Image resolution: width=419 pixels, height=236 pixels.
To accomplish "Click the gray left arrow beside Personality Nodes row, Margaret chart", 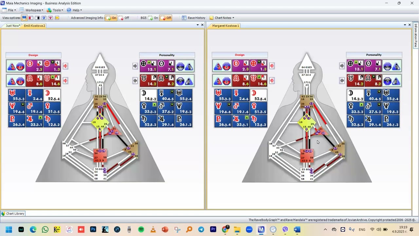I will [342, 80].
